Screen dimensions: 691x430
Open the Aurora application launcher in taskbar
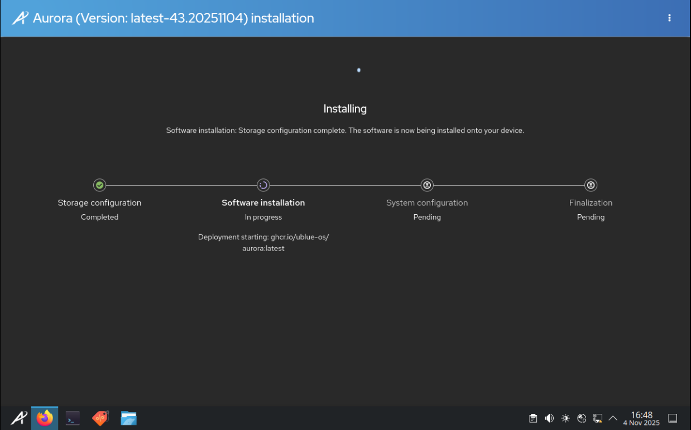[18, 418]
